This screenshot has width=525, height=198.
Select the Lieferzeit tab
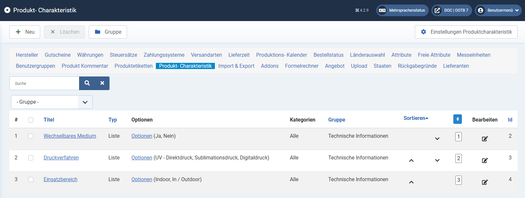click(x=239, y=55)
